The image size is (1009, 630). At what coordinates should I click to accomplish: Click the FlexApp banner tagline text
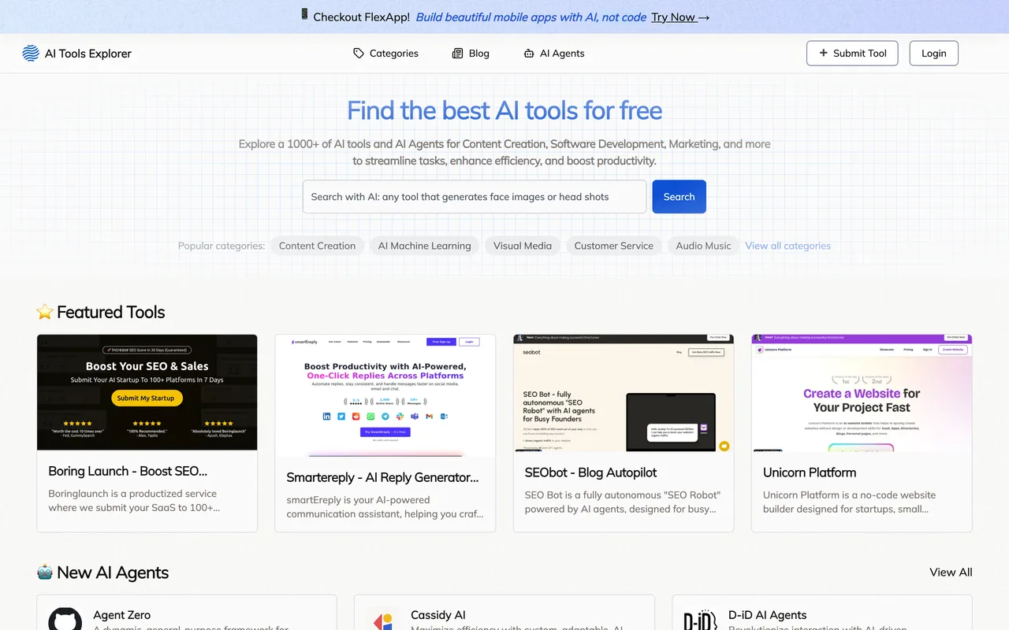point(531,17)
